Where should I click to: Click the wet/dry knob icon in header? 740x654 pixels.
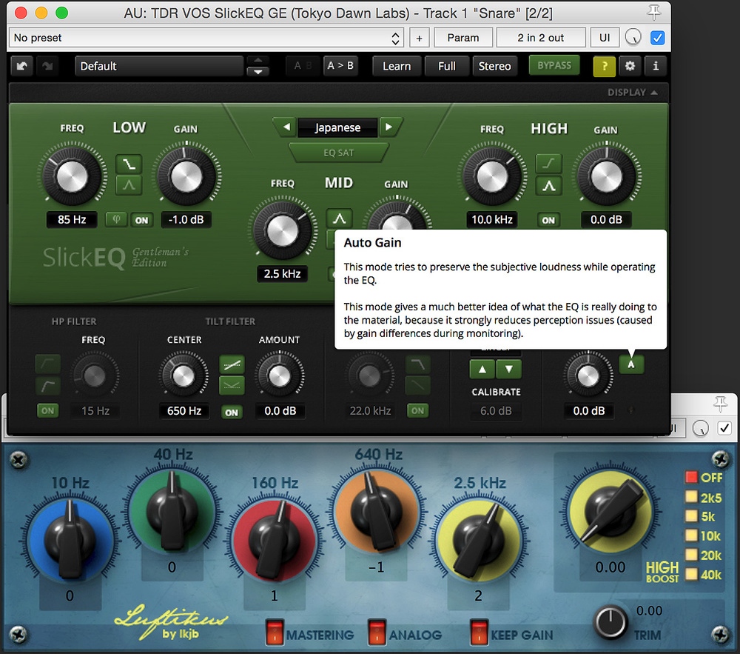point(633,38)
